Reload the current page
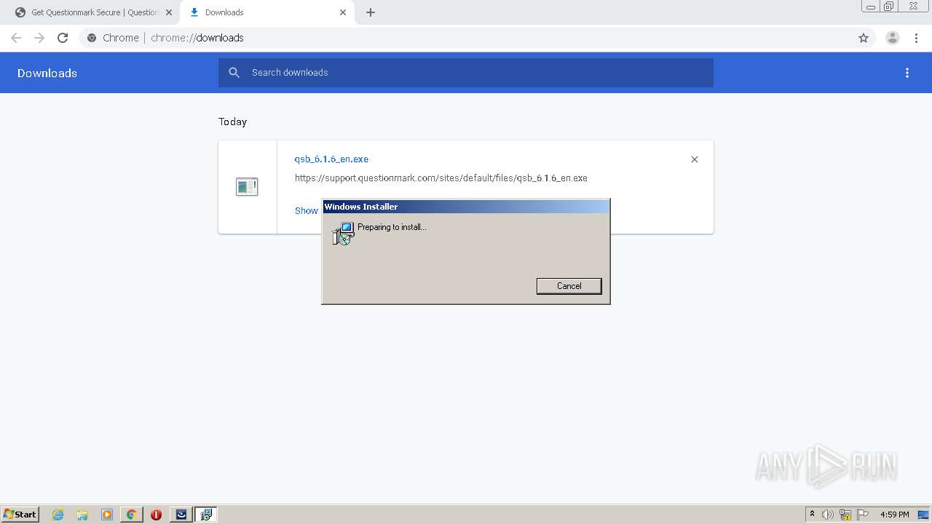The width and height of the screenshot is (932, 524). (x=63, y=38)
